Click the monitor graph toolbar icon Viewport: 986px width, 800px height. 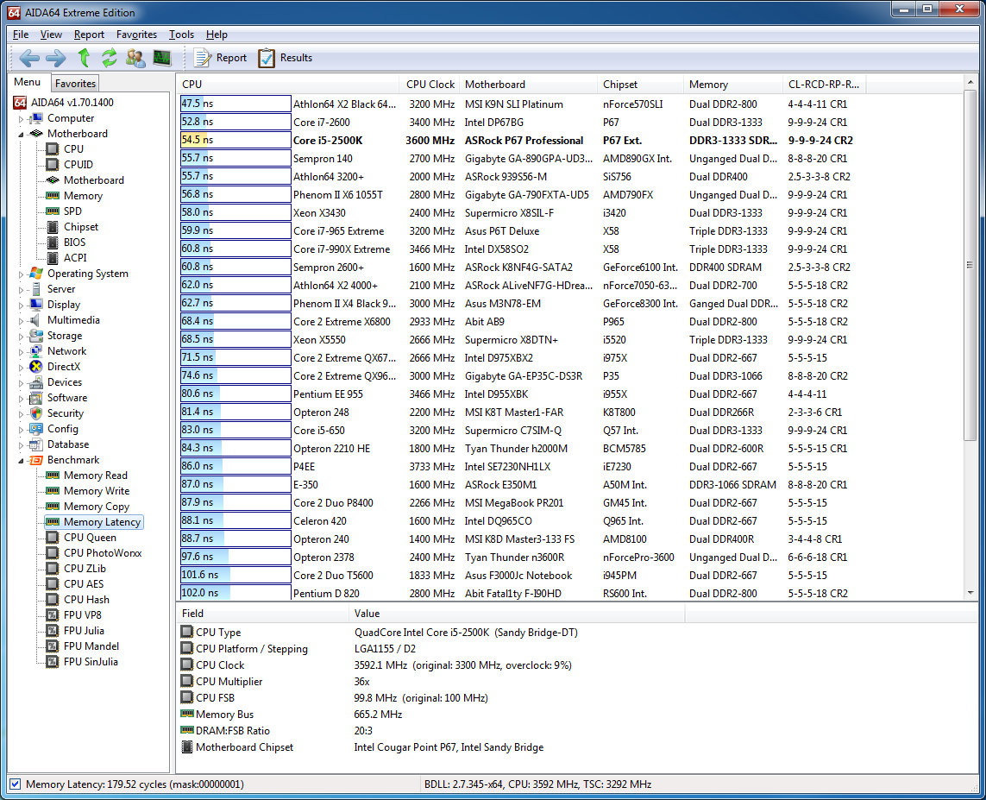pos(161,58)
